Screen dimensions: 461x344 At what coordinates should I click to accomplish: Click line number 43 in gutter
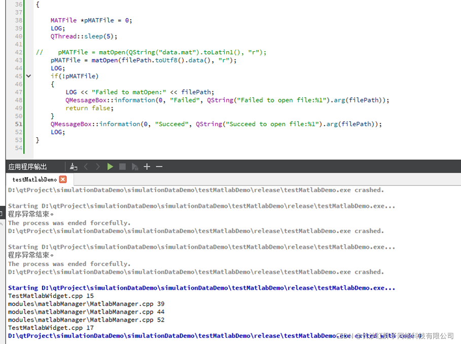19,60
